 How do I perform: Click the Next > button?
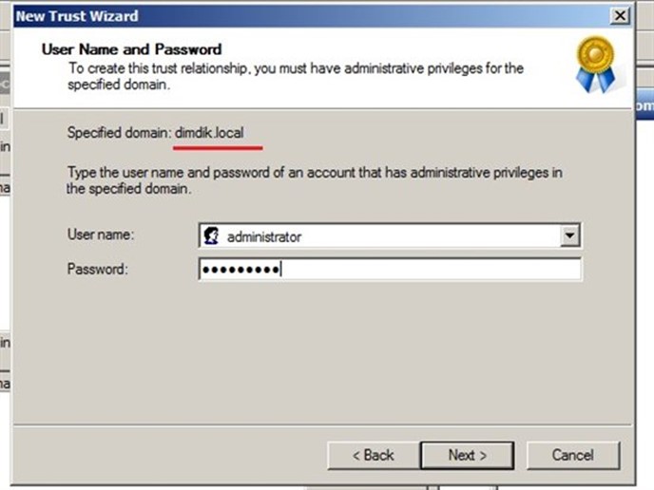[x=467, y=456]
